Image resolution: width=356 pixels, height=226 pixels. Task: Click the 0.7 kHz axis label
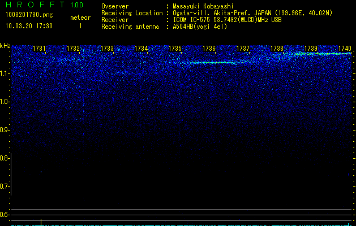4,186
